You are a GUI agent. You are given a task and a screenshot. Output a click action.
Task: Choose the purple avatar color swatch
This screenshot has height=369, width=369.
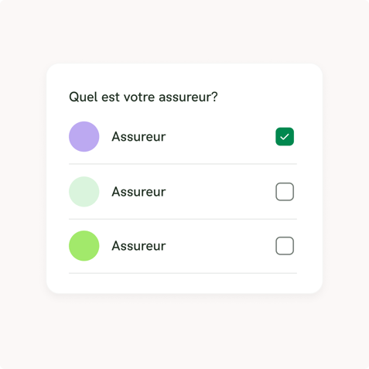point(84,137)
